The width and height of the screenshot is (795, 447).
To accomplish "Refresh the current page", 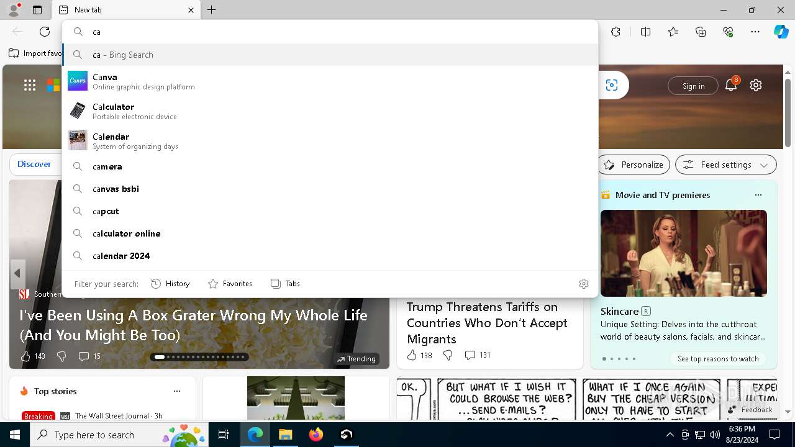I will [x=45, y=32].
